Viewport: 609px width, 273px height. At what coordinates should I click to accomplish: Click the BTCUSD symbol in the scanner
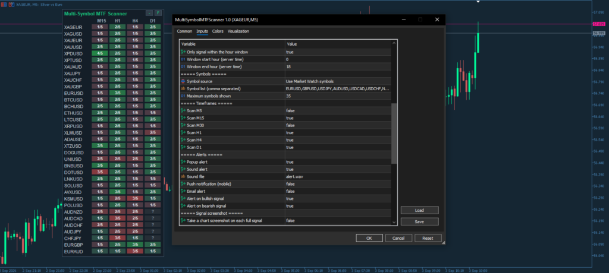73,100
